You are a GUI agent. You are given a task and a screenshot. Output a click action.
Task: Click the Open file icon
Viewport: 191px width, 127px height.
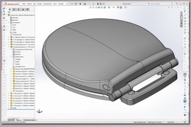pos(76,4)
